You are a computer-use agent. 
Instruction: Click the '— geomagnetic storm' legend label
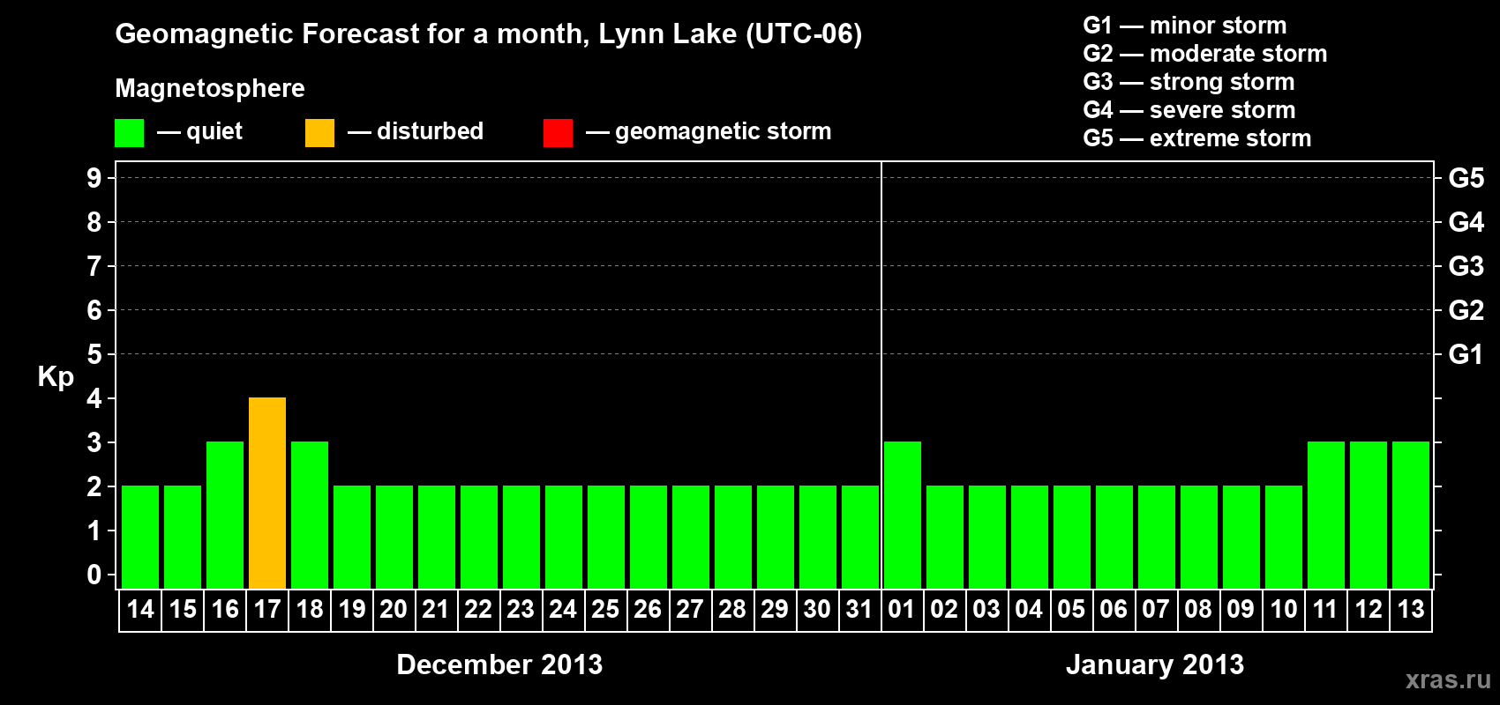pos(709,132)
